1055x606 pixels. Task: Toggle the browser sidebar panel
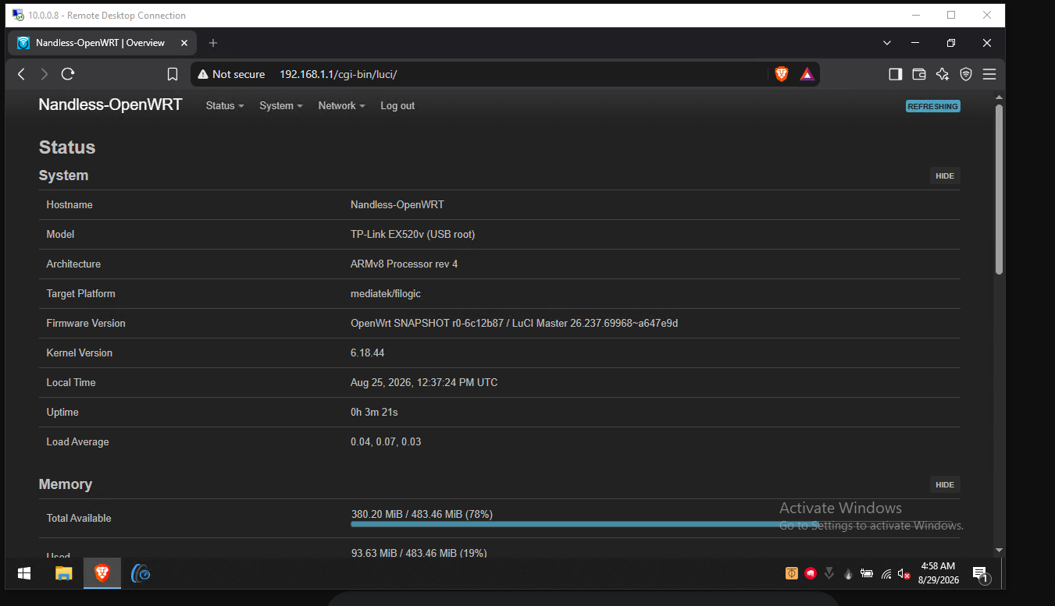(896, 74)
